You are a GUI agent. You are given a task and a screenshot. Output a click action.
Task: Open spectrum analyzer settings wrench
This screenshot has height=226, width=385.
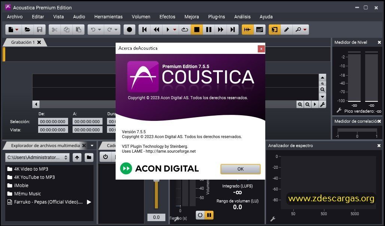coord(272,219)
